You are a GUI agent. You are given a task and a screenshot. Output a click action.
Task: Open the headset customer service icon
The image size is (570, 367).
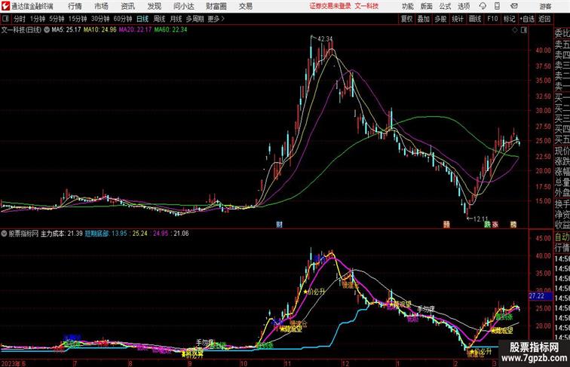(x=483, y=6)
